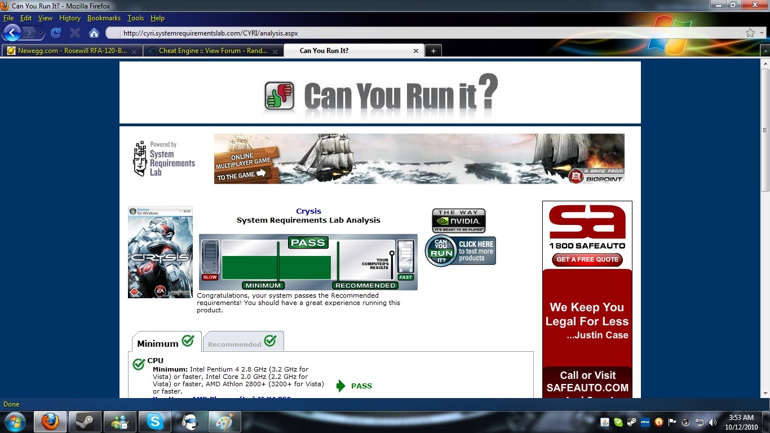This screenshot has height=433, width=770.
Task: Open a new tab with the plus button
Action: (x=433, y=51)
